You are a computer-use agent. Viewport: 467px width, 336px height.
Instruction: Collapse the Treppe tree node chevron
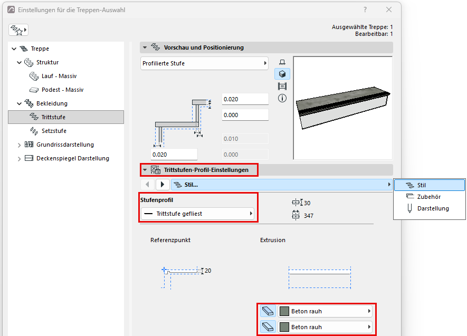click(x=14, y=49)
